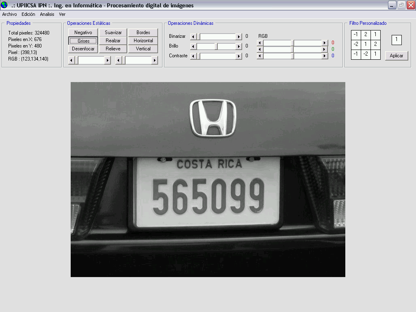The width and height of the screenshot is (416, 312).
Task: Lower Brillo using its left arrow
Action: coord(193,46)
